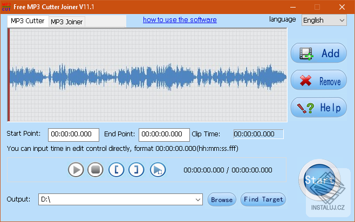Click the Clip Time field
355x222 pixels.
[x=258, y=134]
